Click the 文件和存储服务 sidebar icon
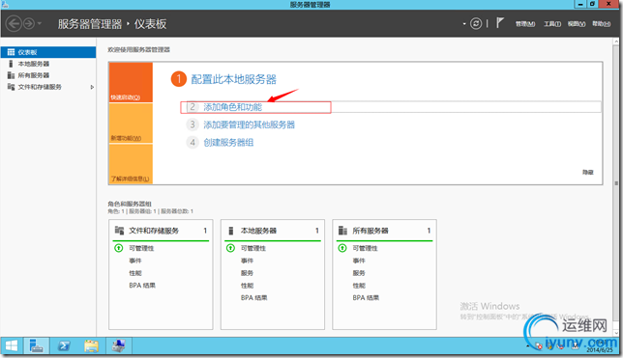Screen dimensions: 623x358 point(11,87)
